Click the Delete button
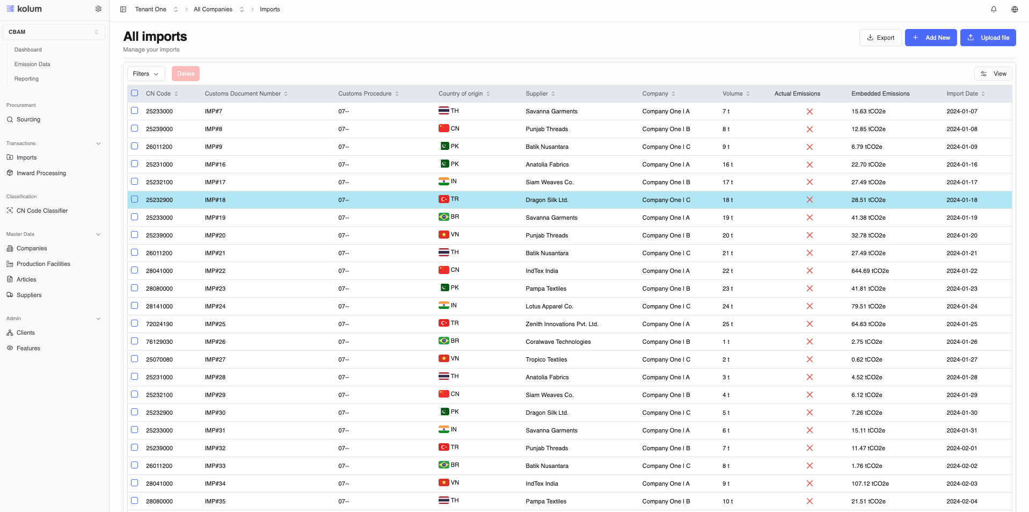 click(186, 74)
